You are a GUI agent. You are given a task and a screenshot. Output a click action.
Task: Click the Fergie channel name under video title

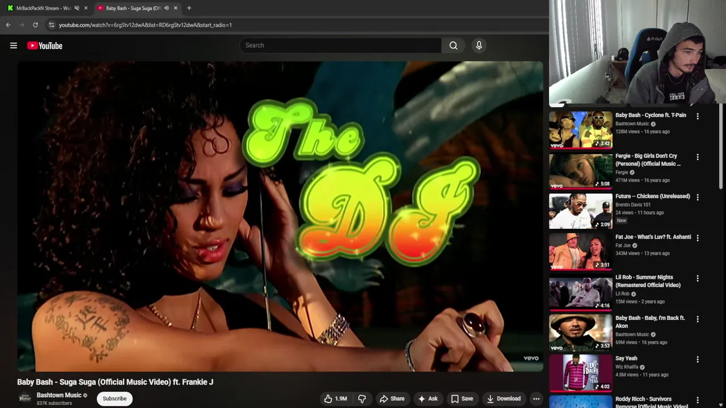pos(622,172)
